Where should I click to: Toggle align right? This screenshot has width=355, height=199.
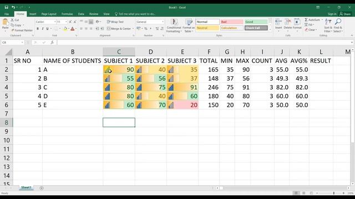tap(91, 29)
